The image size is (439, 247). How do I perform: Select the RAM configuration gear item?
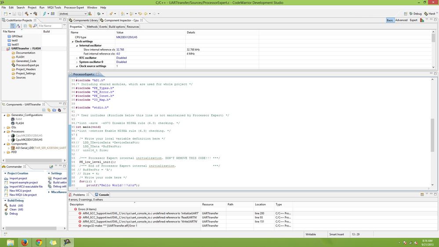(x=18, y=119)
